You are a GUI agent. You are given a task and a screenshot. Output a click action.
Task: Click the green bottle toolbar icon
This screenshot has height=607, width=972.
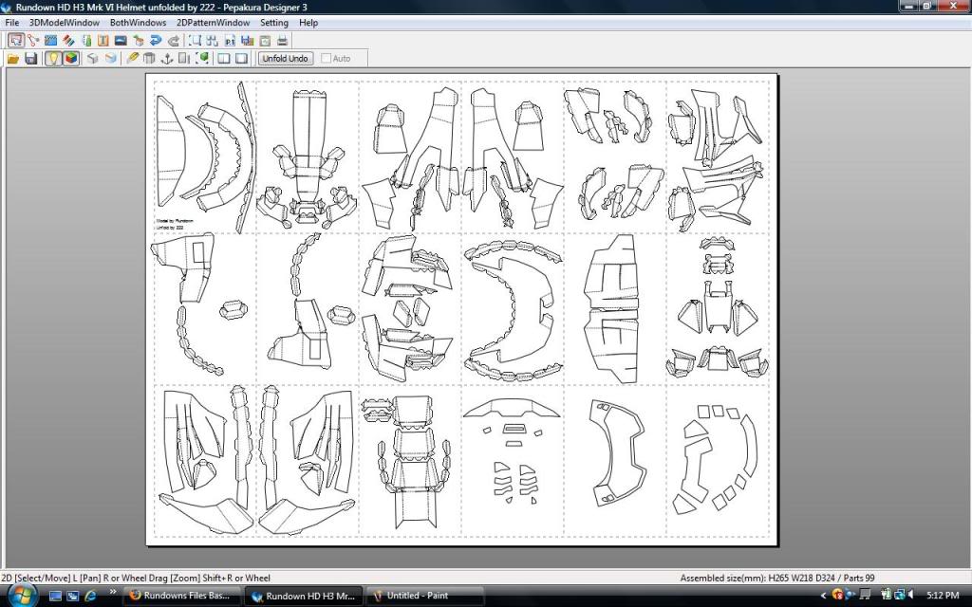(x=86, y=40)
